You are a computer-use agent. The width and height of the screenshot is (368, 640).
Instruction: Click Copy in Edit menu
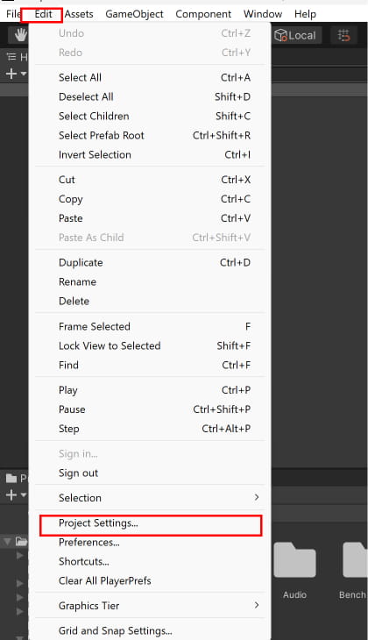pyautogui.click(x=149, y=199)
